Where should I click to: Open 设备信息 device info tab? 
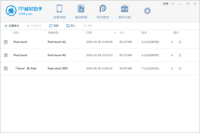point(59,12)
